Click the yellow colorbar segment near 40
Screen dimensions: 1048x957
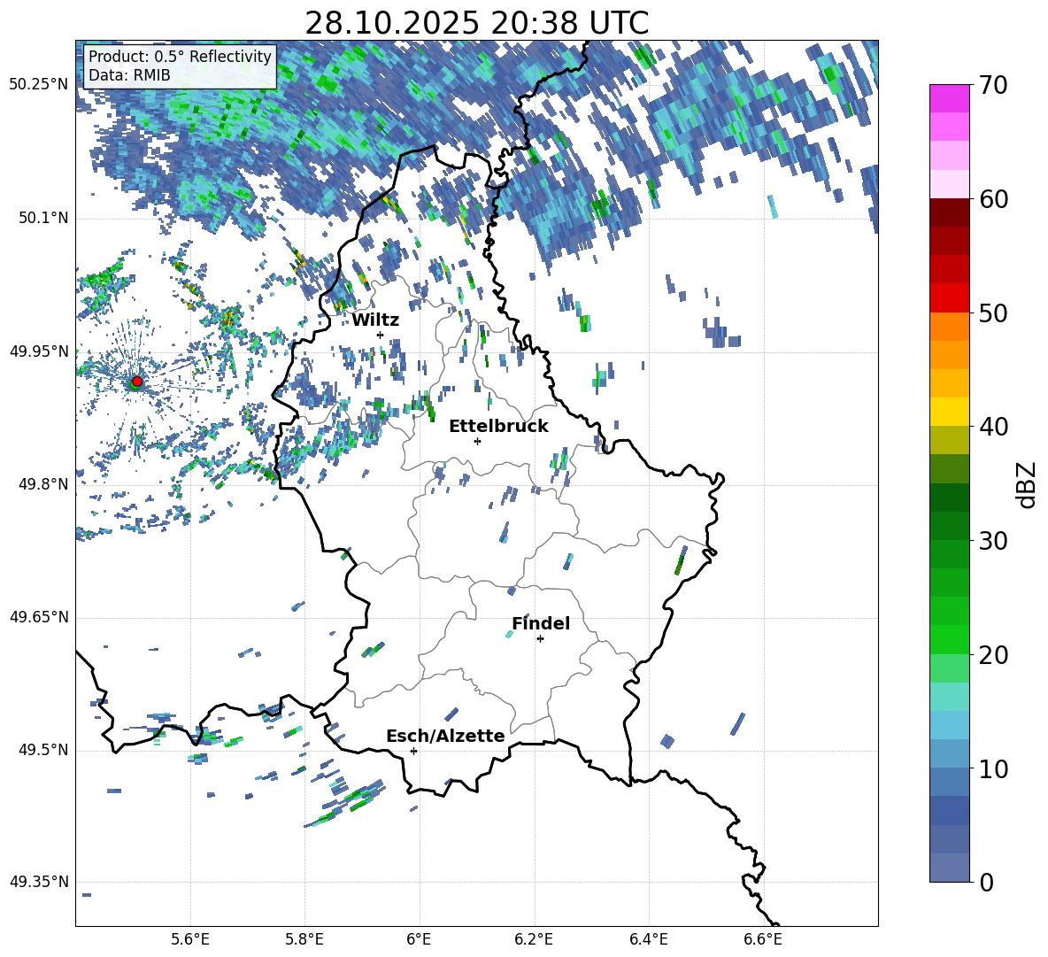950,412
